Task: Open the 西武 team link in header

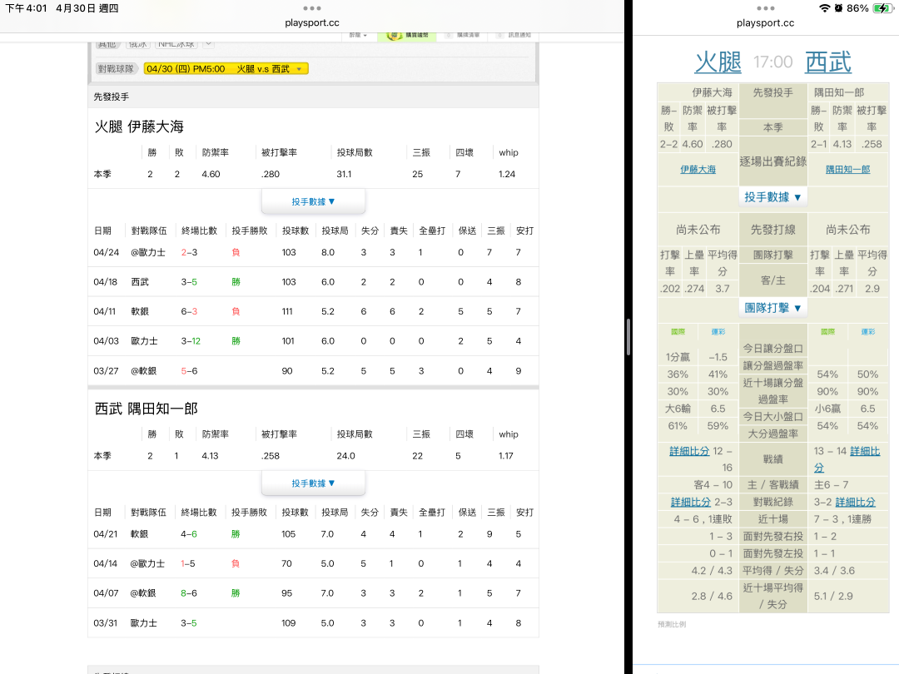Action: (827, 62)
